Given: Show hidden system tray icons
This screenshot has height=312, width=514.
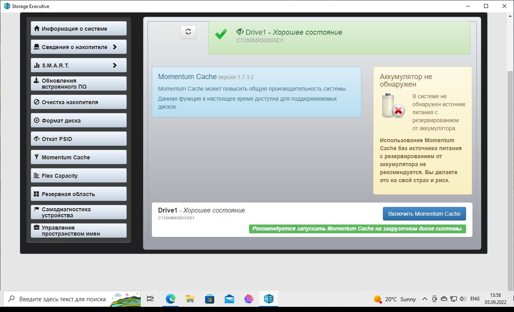Looking at the screenshot, I should [424, 299].
